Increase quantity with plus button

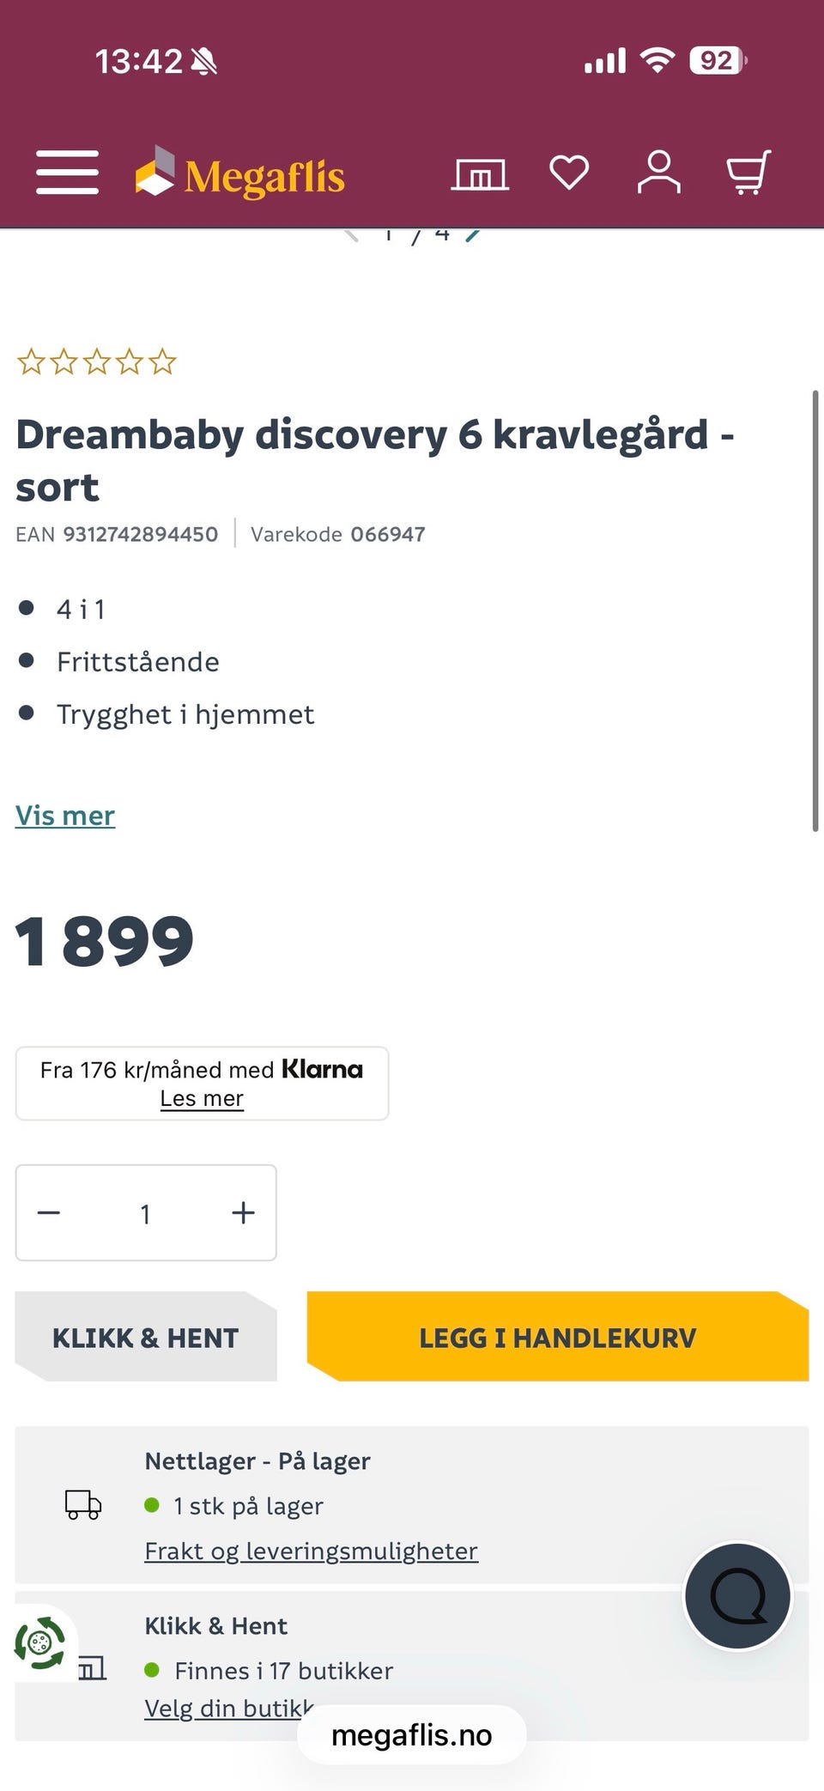coord(243,1212)
